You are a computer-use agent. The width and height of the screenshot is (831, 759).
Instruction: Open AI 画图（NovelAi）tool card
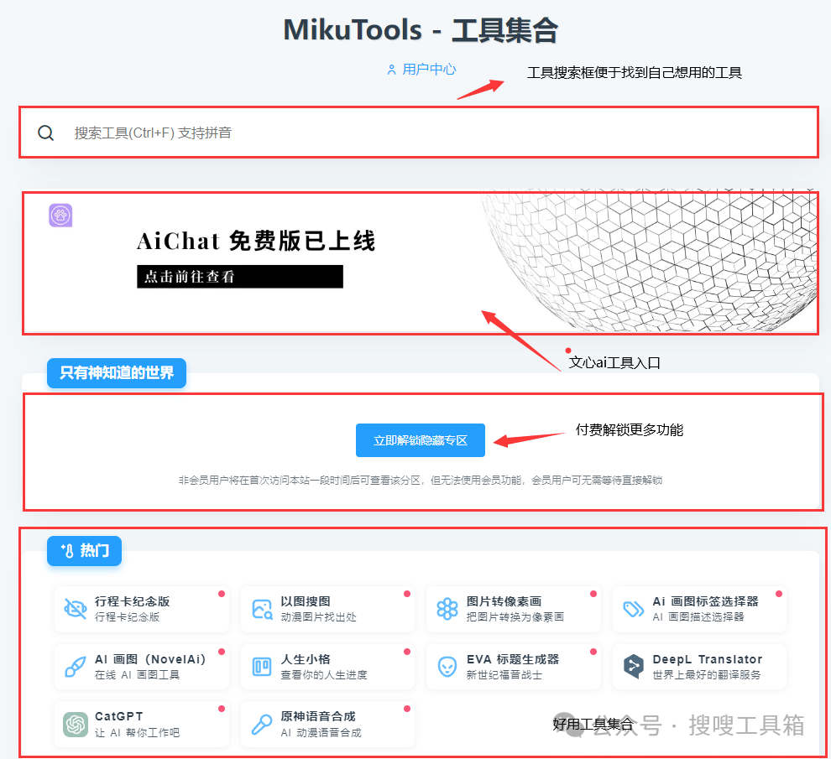click(x=142, y=667)
